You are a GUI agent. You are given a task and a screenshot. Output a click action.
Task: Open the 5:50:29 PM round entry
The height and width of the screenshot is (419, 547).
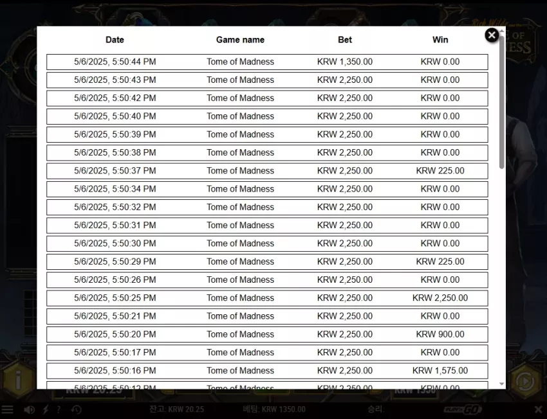point(267,262)
